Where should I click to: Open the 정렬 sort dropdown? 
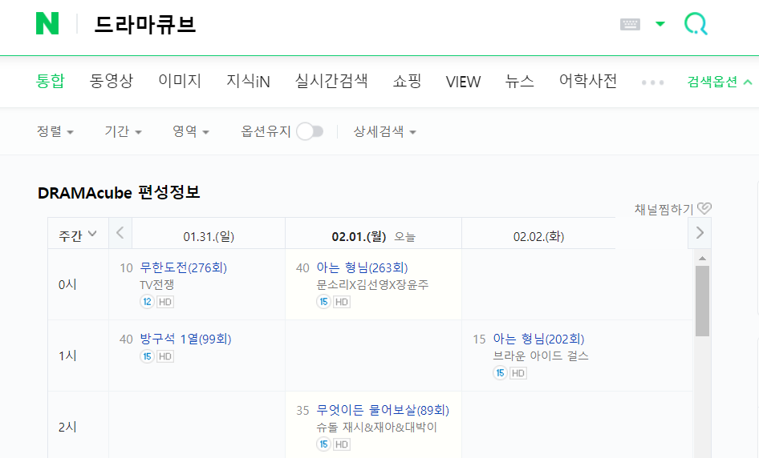(55, 131)
